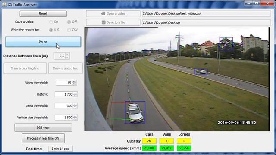This screenshot has width=276, height=155.
Task: Click the Area threshold field
Action: pos(64,106)
